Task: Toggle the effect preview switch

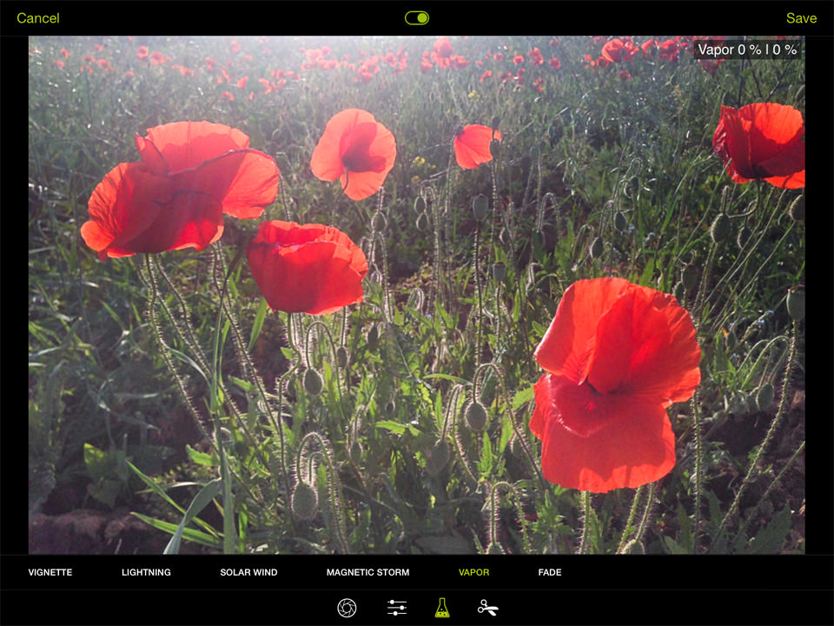Action: pyautogui.click(x=417, y=18)
